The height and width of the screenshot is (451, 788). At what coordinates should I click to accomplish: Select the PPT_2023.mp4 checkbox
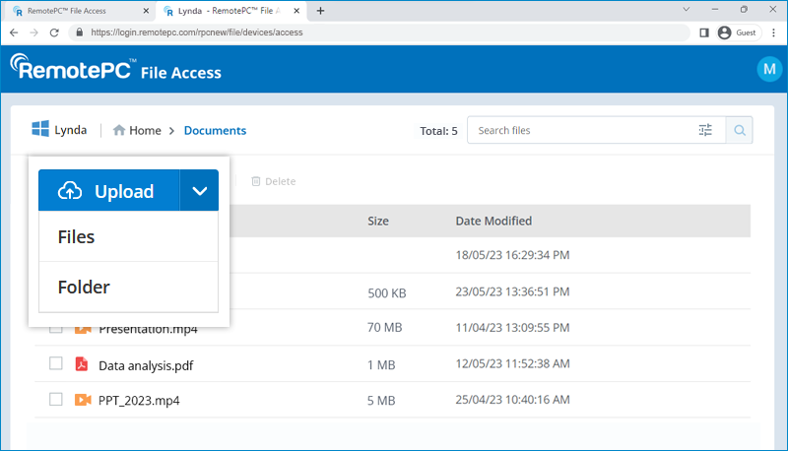point(56,400)
